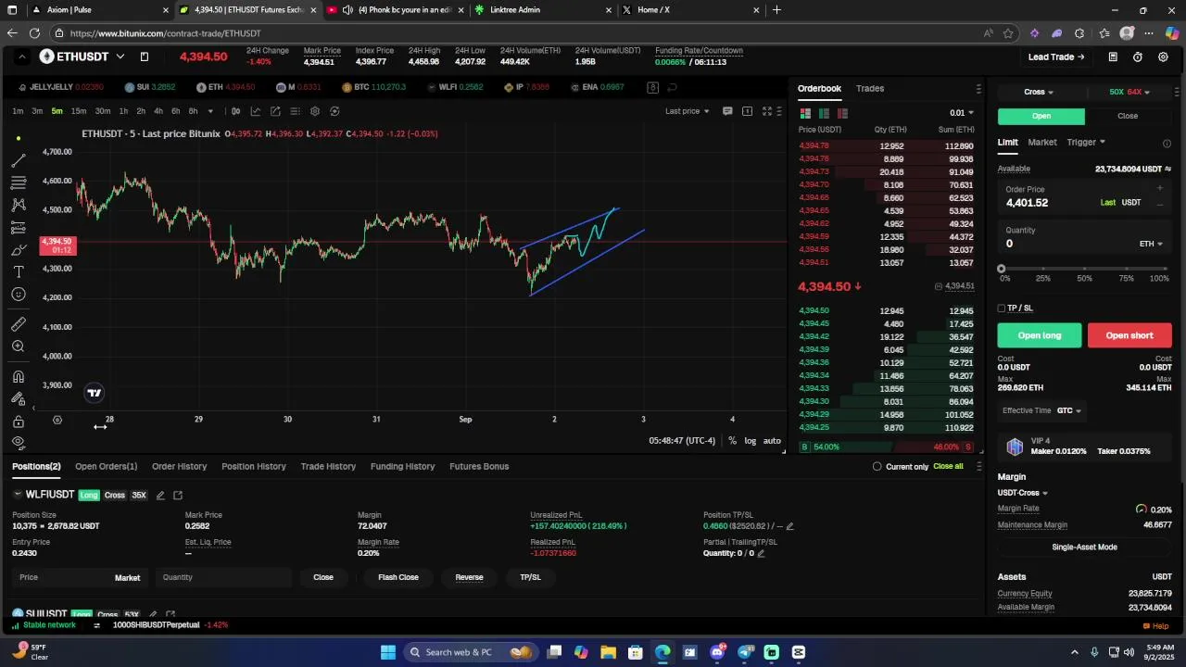The width and height of the screenshot is (1186, 667).
Task: Select the pattern drawing tool
Action: [18, 205]
